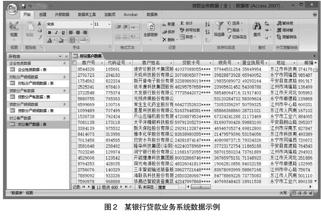
Task: Click the horizontal scrollbar thumb
Action: [201, 187]
